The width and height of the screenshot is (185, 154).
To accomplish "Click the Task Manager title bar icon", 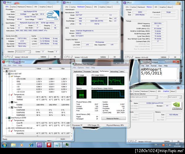I will click(73, 64).
